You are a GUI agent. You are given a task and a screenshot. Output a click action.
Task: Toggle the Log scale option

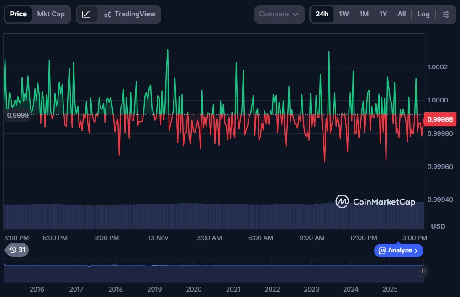tap(423, 14)
